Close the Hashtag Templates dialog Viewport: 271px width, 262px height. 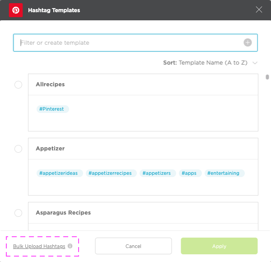259,9
